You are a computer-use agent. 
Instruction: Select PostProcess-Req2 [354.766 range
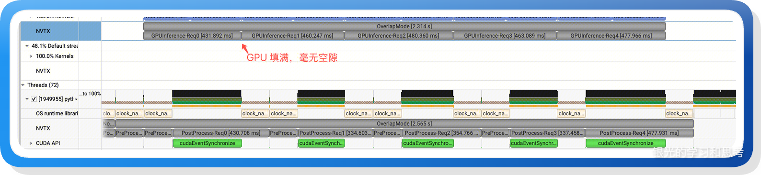[x=441, y=133]
